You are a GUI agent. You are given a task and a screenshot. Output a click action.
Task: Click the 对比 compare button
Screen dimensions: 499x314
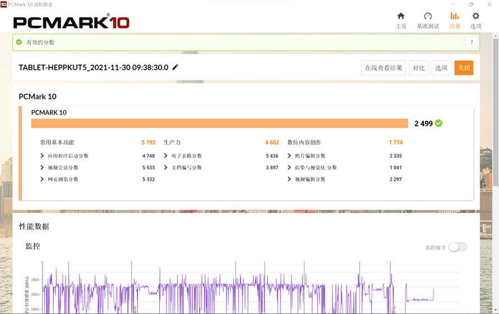418,68
